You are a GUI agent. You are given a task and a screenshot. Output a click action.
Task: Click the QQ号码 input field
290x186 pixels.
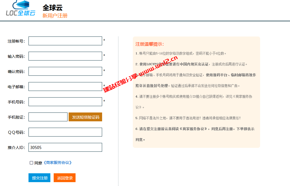(x=65, y=132)
